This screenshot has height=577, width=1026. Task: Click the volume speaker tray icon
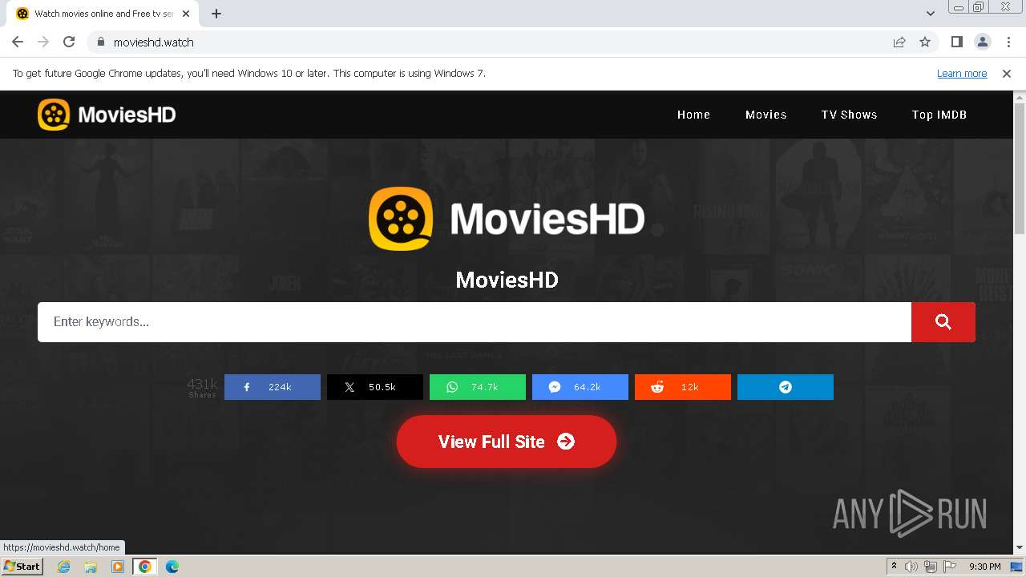tap(911, 567)
